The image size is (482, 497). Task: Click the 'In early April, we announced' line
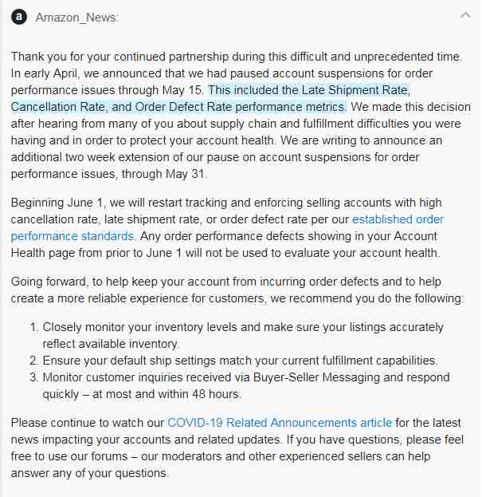221,73
